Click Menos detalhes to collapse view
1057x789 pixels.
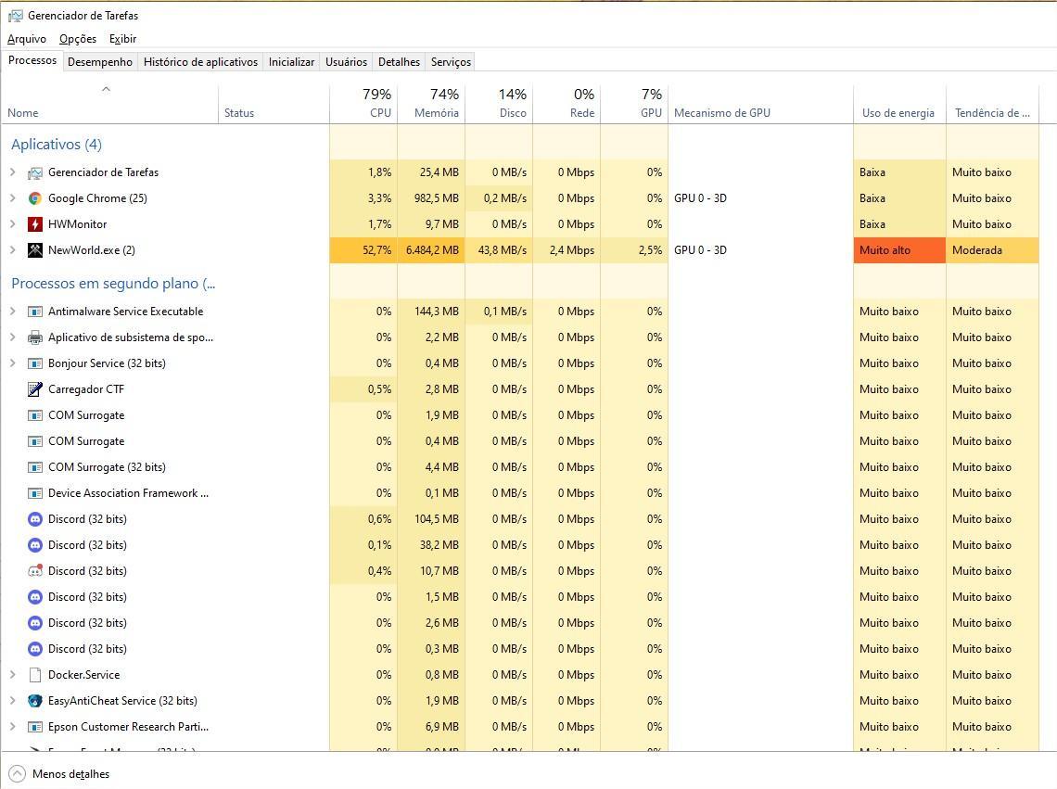70,774
